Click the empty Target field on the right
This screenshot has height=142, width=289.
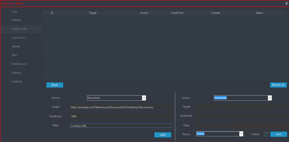(x=242, y=107)
